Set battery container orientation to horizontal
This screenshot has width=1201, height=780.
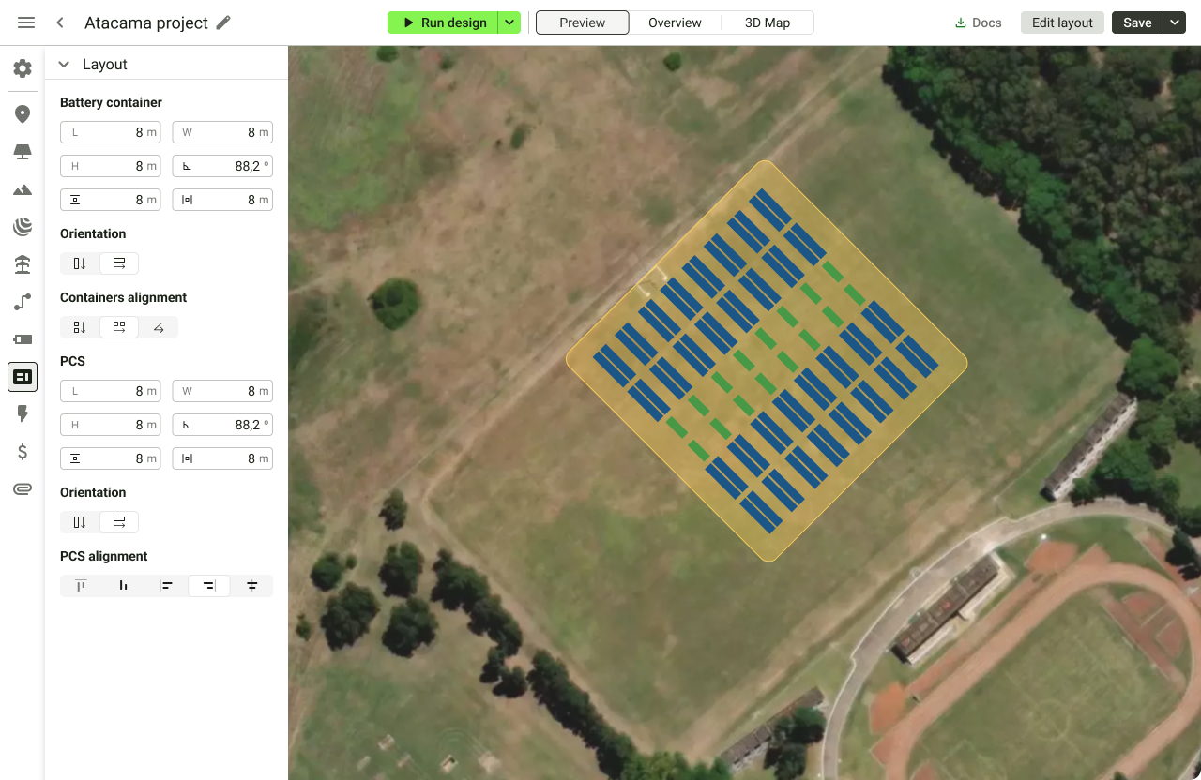coord(119,263)
